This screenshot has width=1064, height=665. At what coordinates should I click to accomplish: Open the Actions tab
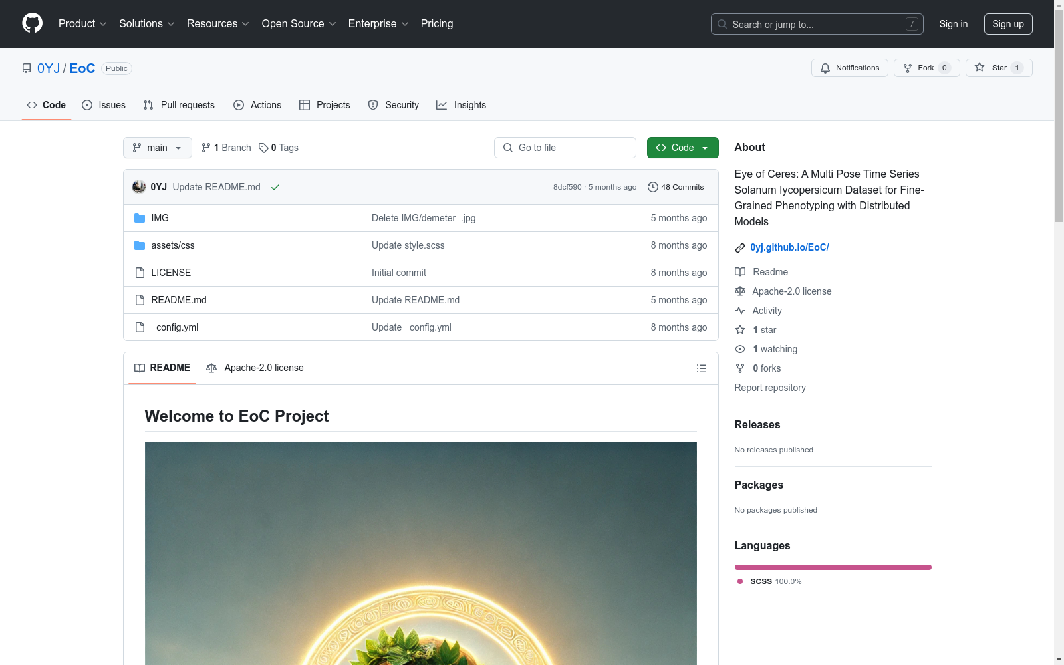[257, 105]
